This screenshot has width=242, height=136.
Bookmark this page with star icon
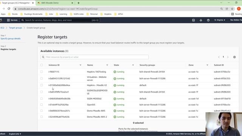(232, 9)
